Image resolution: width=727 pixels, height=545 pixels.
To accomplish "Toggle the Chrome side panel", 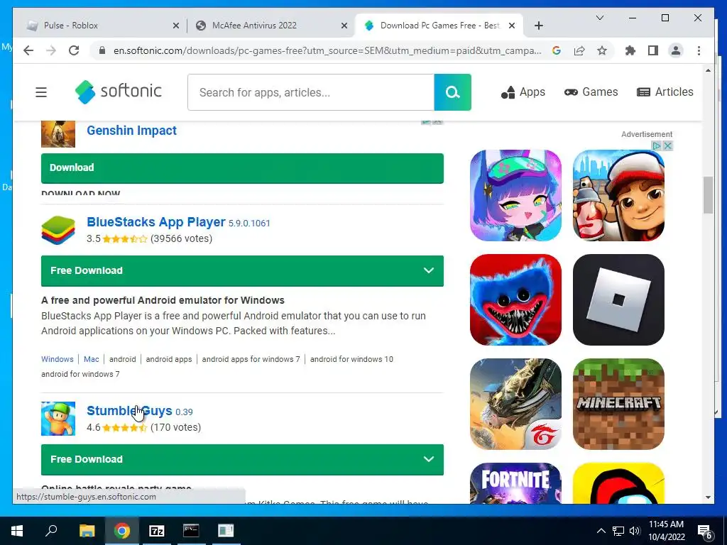I will 653,50.
